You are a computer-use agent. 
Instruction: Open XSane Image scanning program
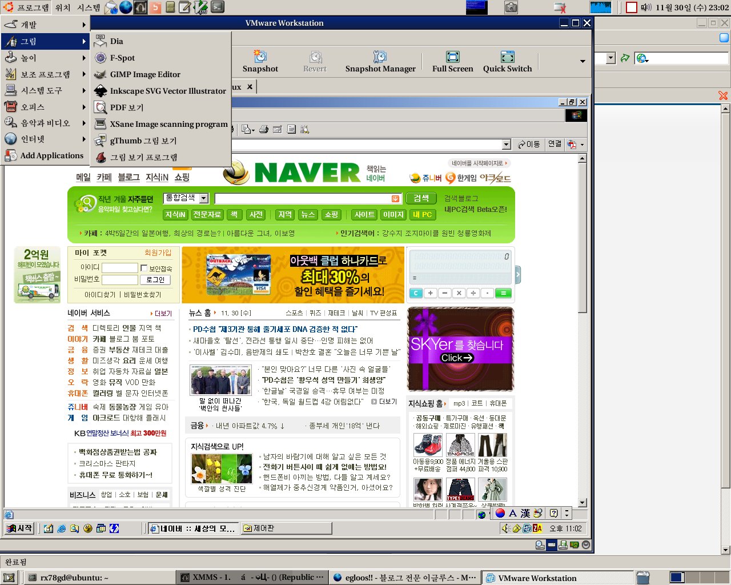pyautogui.click(x=162, y=124)
